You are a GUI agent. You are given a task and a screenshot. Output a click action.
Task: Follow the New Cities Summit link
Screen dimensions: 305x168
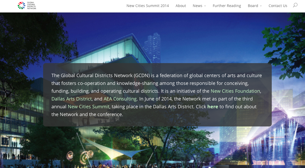89,106
